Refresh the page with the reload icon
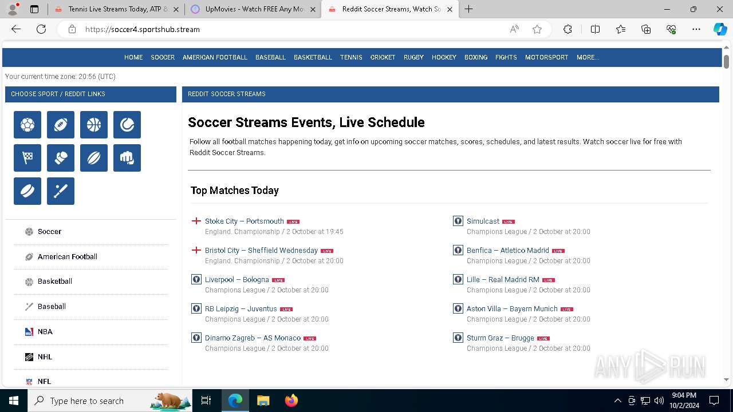This screenshot has width=733, height=412. 41,29
